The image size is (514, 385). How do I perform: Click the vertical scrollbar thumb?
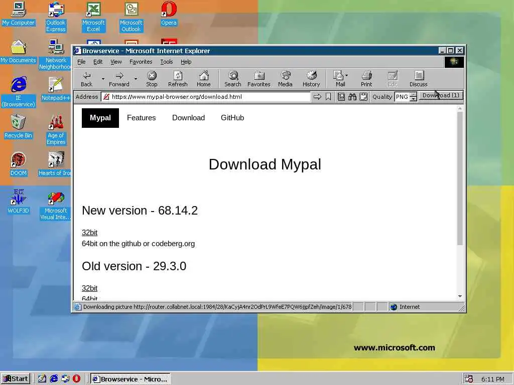pos(460,178)
